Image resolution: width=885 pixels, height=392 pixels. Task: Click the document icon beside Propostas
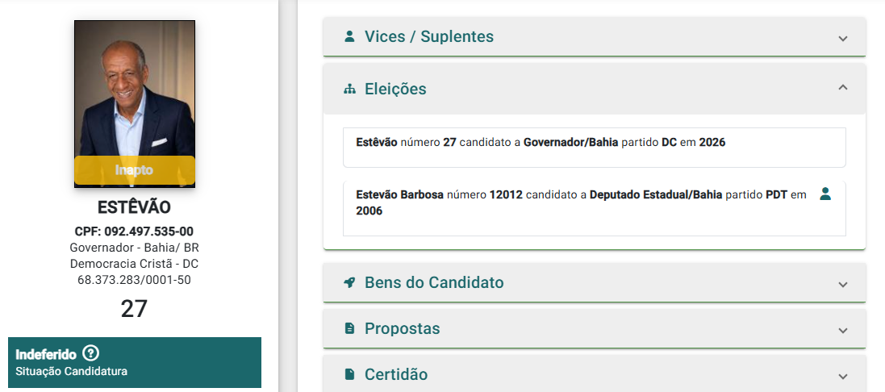(x=349, y=328)
